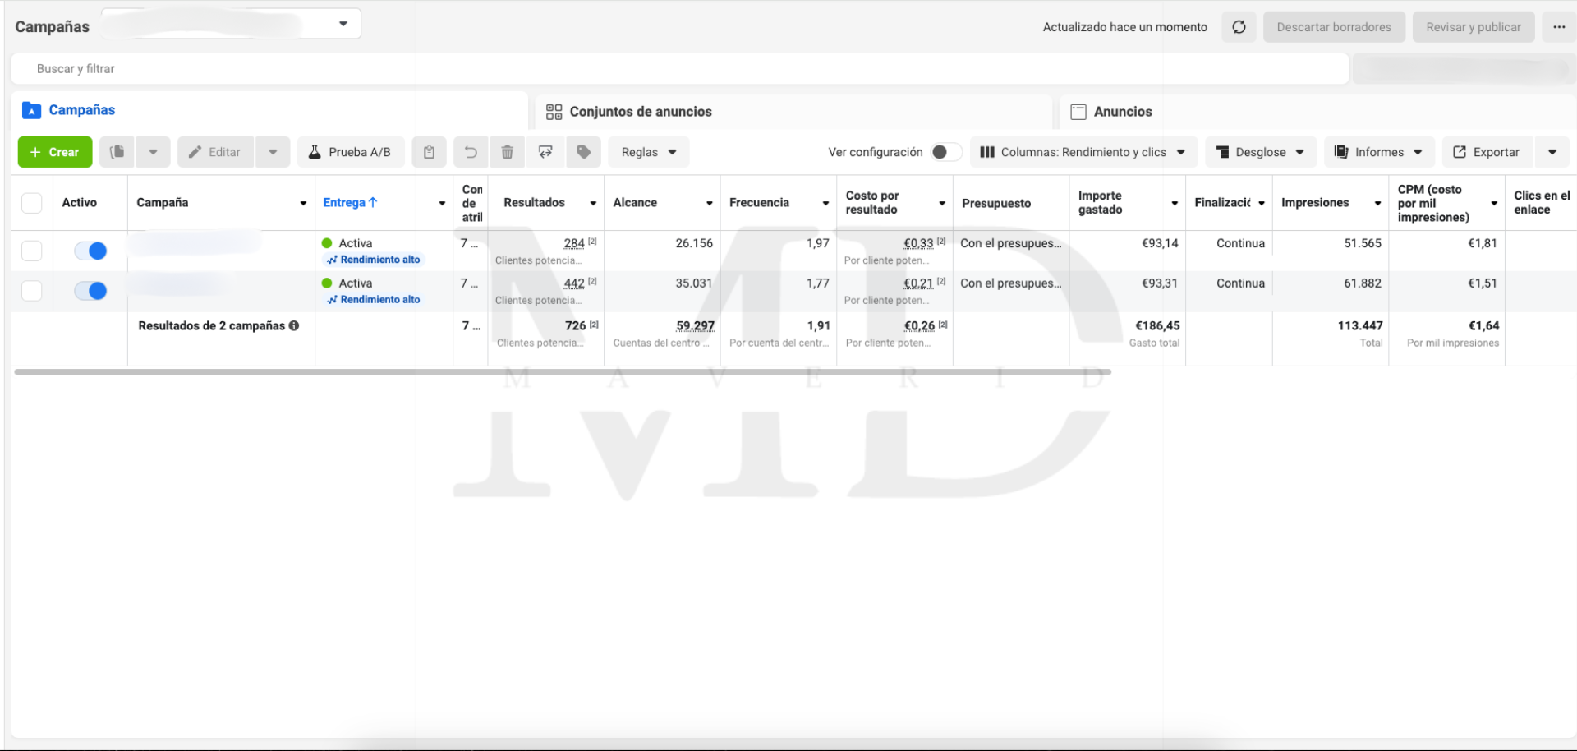Check the select-all header checkbox

tap(31, 203)
